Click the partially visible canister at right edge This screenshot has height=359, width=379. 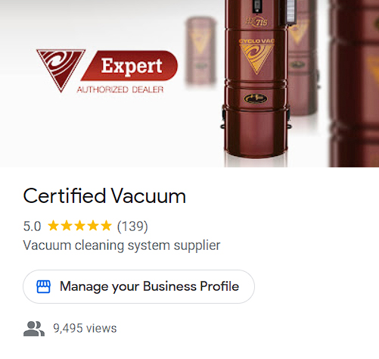pos(354,83)
